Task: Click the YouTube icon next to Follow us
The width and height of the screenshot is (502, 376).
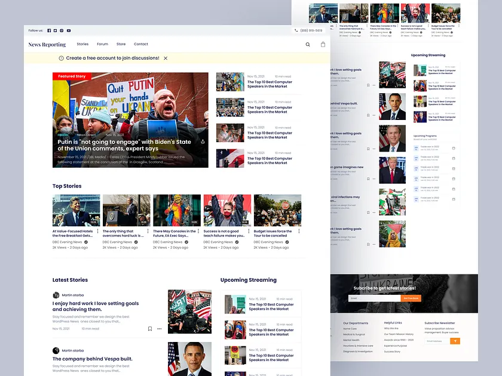Action: coord(69,30)
